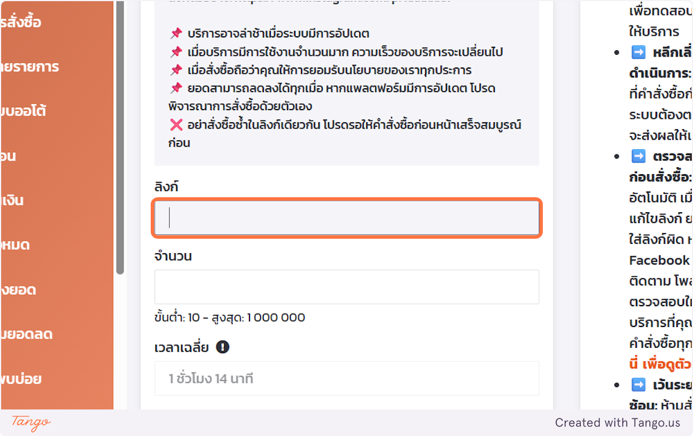693x436 pixels.
Task: Click the pushpin icon beside ยอดสามารถลดลง
Action: point(176,89)
